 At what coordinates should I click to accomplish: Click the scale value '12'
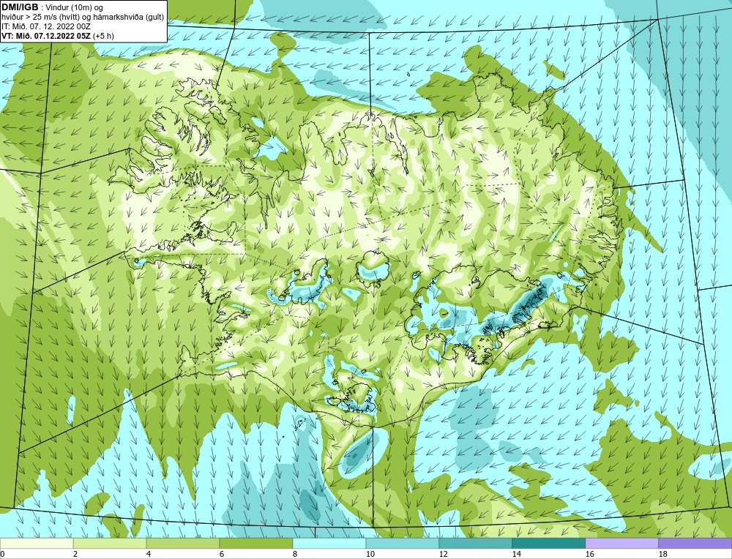coord(443,554)
